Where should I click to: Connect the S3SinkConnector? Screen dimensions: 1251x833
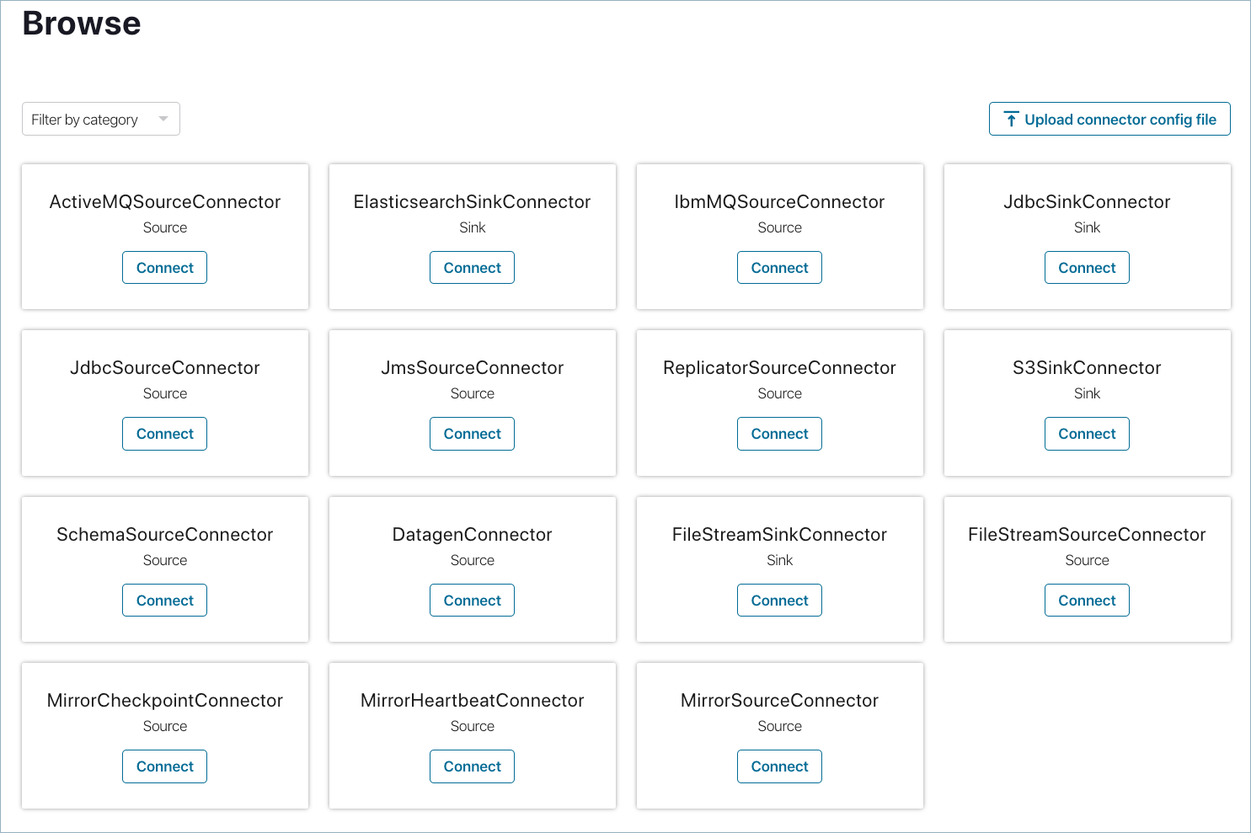click(1087, 434)
